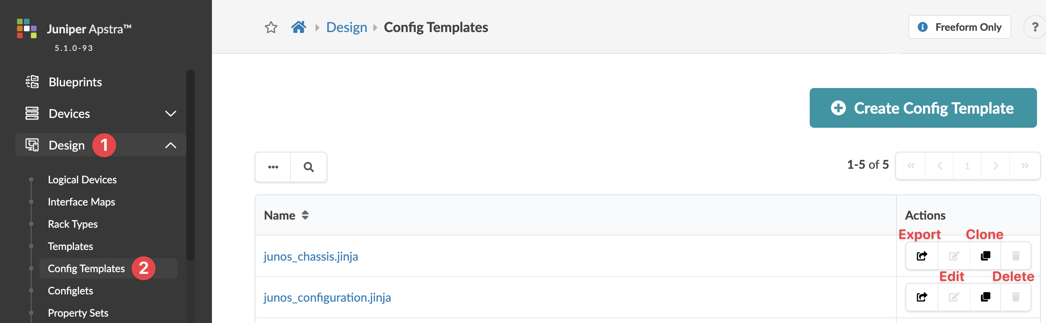The image size is (1046, 323).
Task: Sort the table by Name column
Action: pyautogui.click(x=305, y=215)
